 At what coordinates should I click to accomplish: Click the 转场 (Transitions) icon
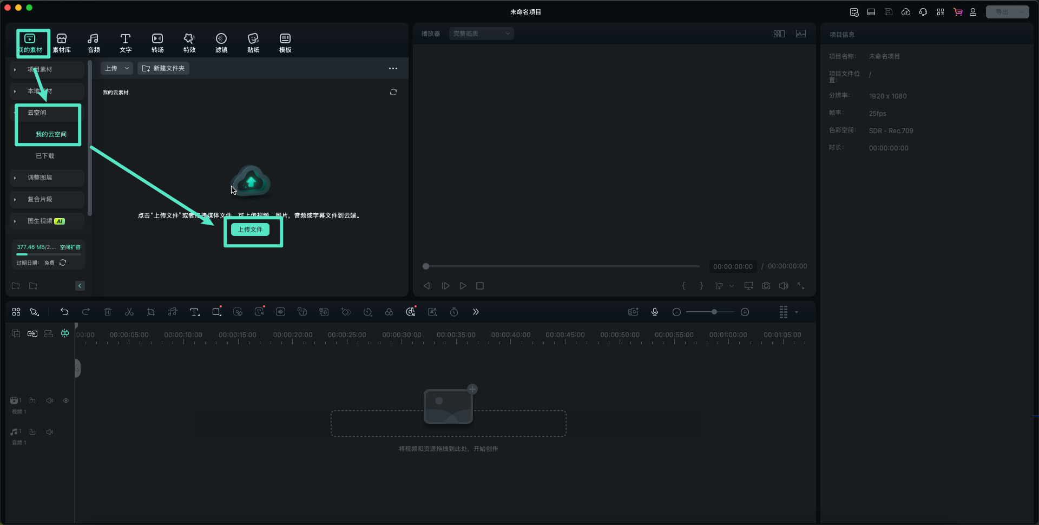tap(157, 42)
